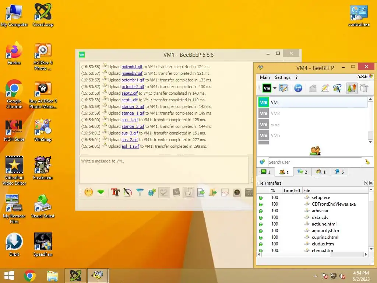377x283 pixels.
Task: Edit your profile card icon
Action: (283, 88)
